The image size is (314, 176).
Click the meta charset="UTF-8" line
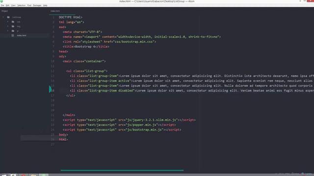click(x=82, y=32)
